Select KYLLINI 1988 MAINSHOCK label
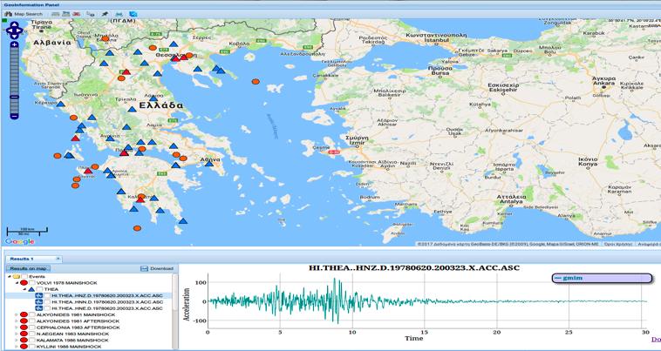The width and height of the screenshot is (661, 351). [69, 347]
